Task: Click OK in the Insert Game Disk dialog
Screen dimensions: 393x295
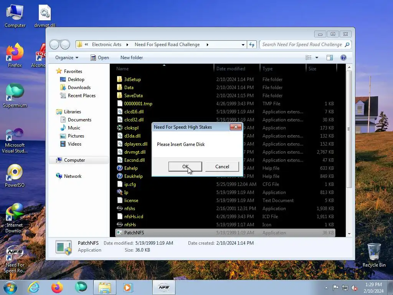Action: coord(185,167)
